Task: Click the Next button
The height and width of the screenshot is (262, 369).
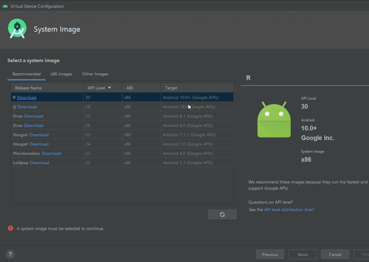Action: 303,254
